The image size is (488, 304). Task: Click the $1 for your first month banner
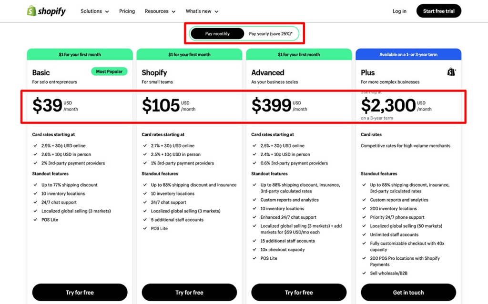[x=80, y=54]
